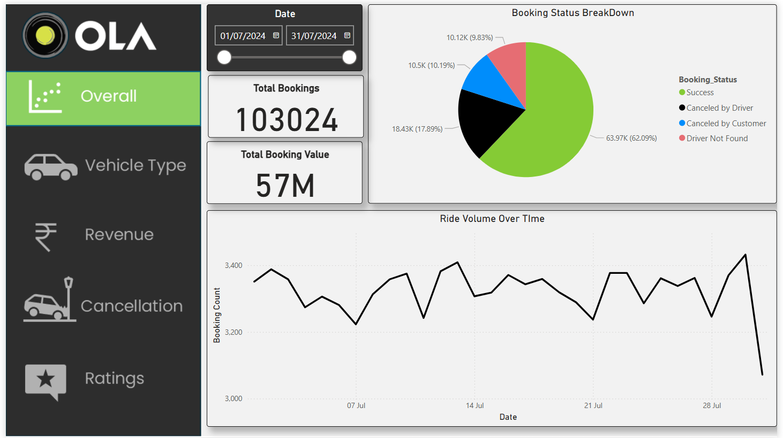Click the Date slicer header
The height and width of the screenshot is (438, 783).
[x=285, y=14]
